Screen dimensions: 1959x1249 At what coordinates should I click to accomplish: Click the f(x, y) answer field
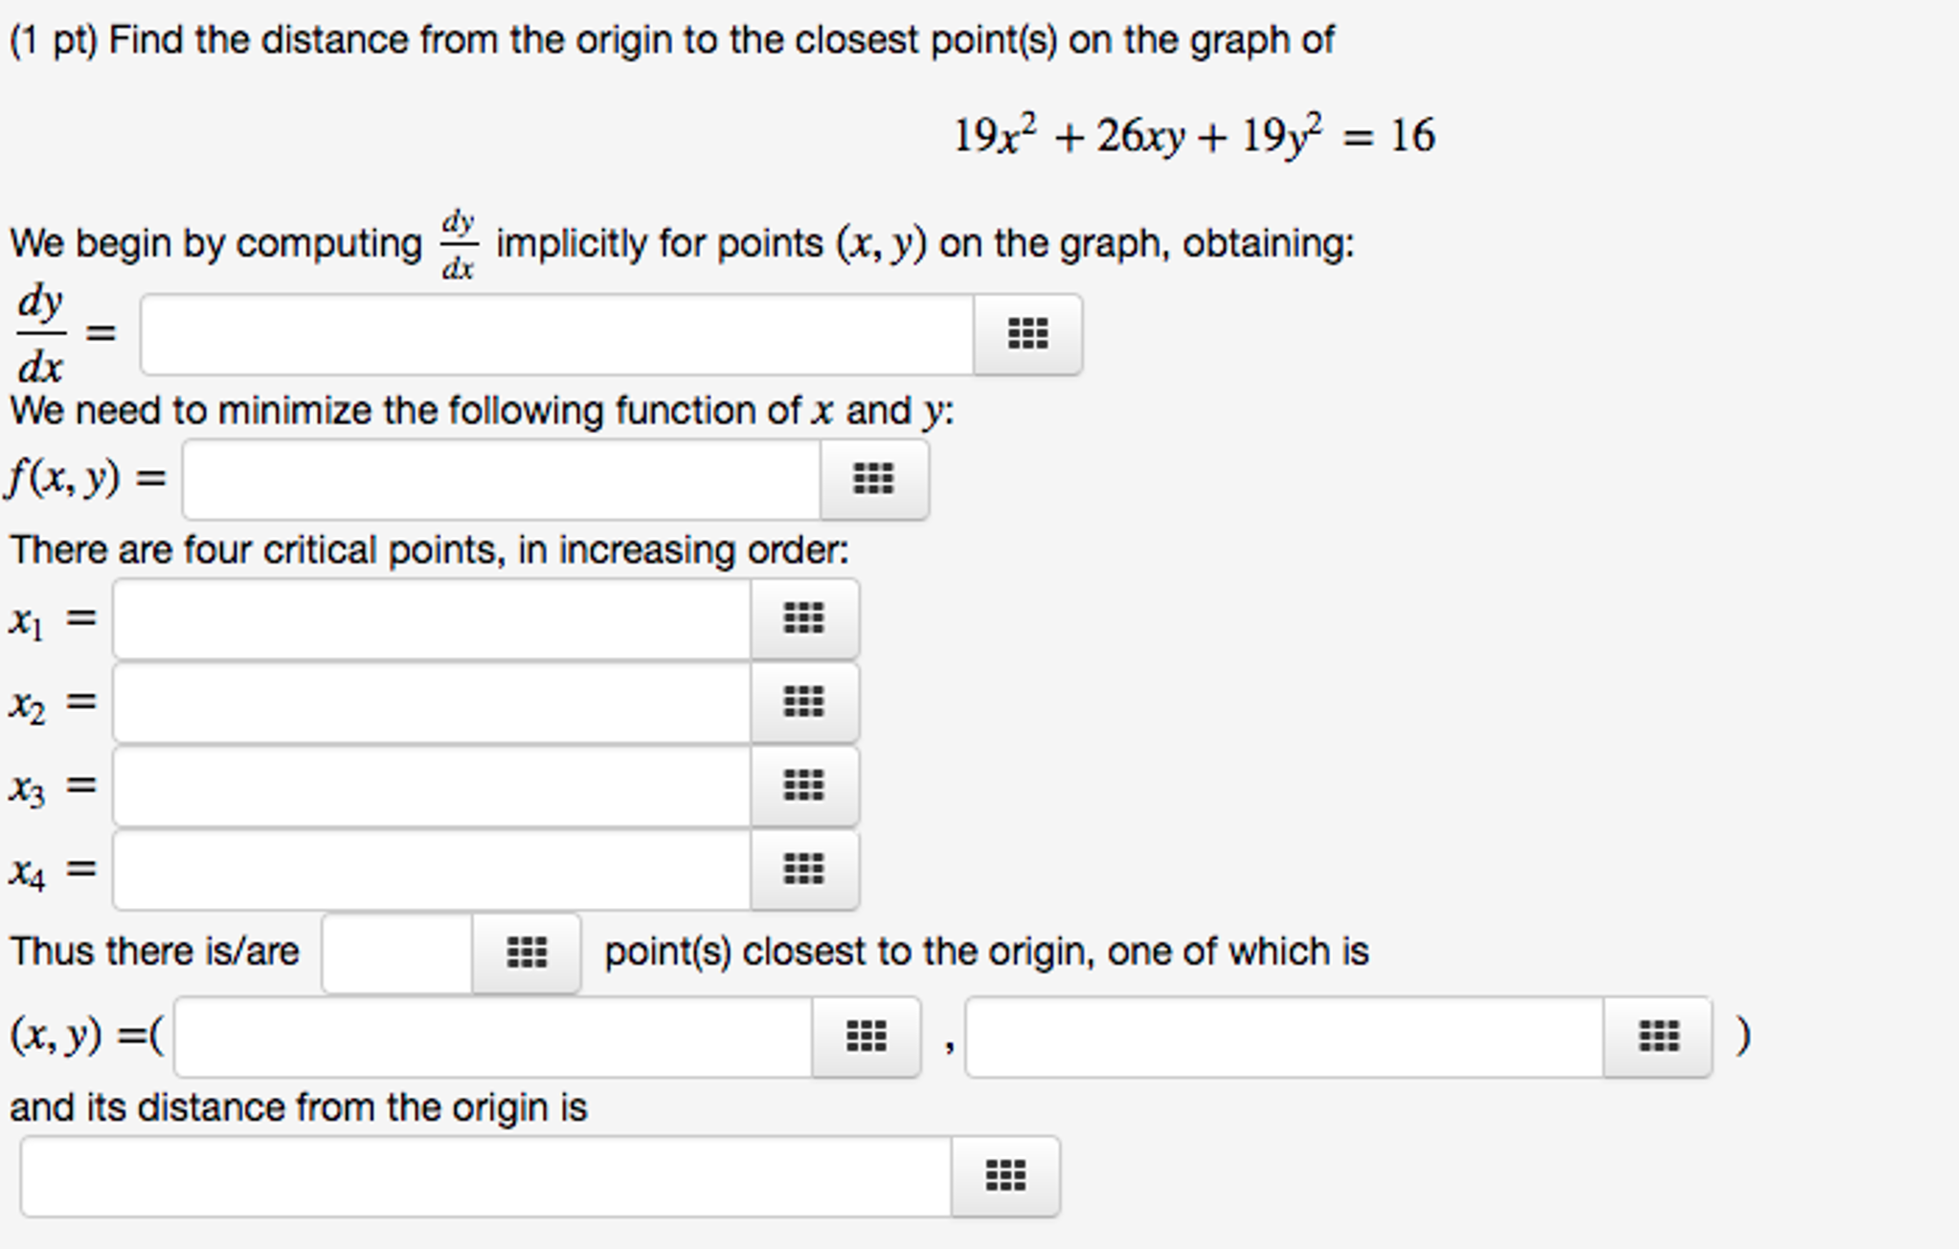(498, 480)
